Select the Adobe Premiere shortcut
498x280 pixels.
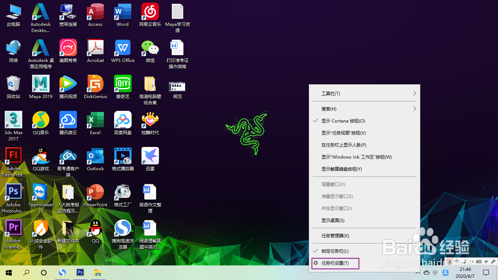13,234
